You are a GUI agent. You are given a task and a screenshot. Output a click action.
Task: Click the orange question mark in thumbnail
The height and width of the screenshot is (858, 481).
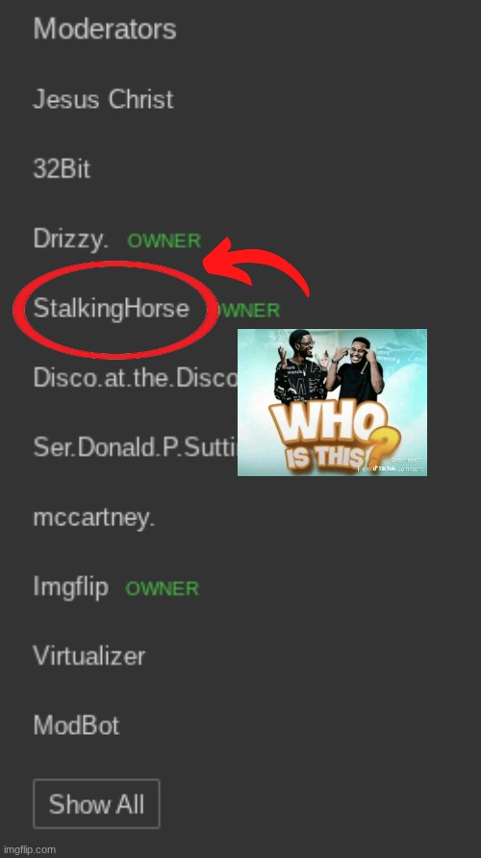(385, 448)
